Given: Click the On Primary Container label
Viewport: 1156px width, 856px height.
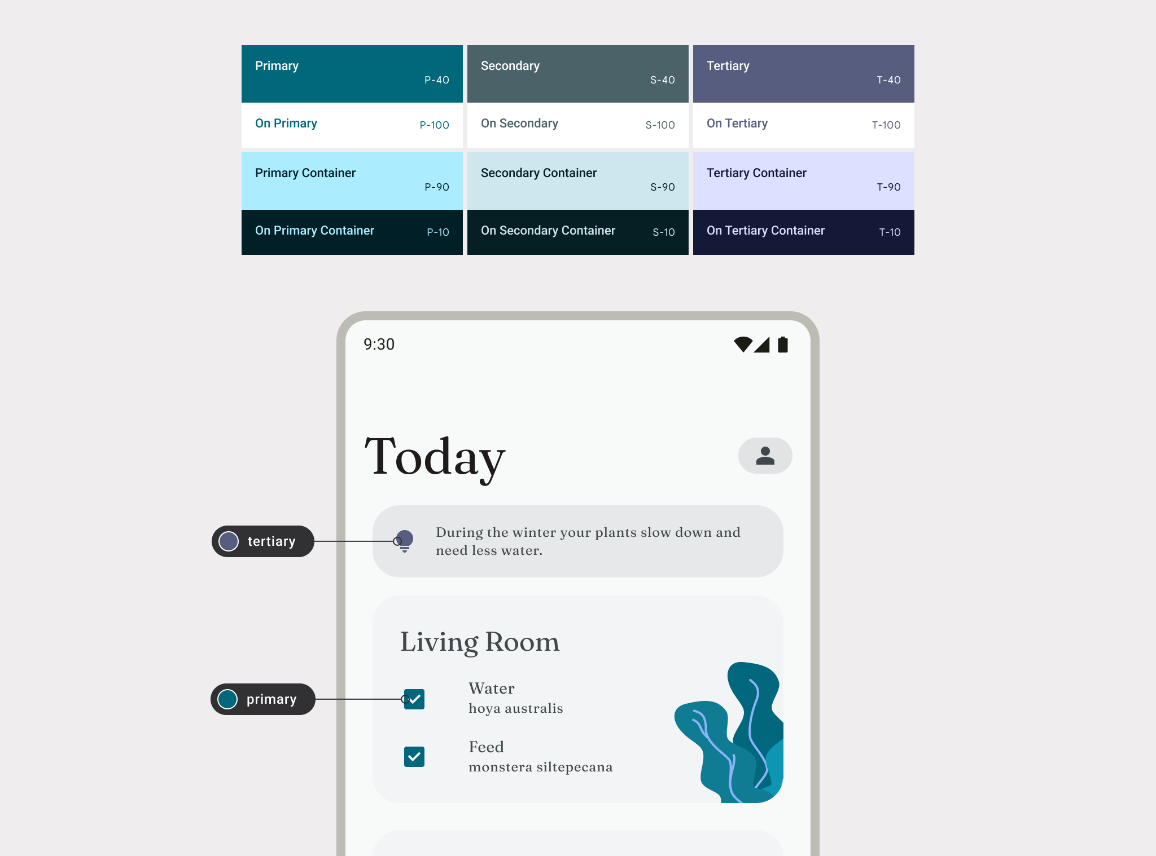Looking at the screenshot, I should [315, 231].
